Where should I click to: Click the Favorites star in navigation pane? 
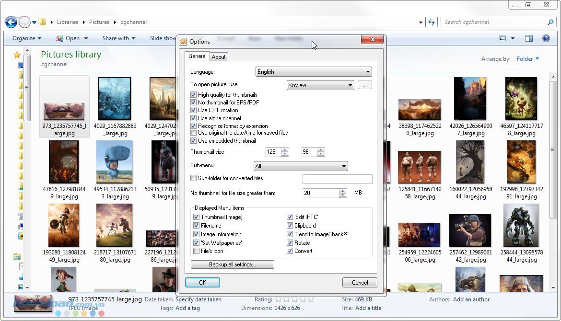point(17,55)
